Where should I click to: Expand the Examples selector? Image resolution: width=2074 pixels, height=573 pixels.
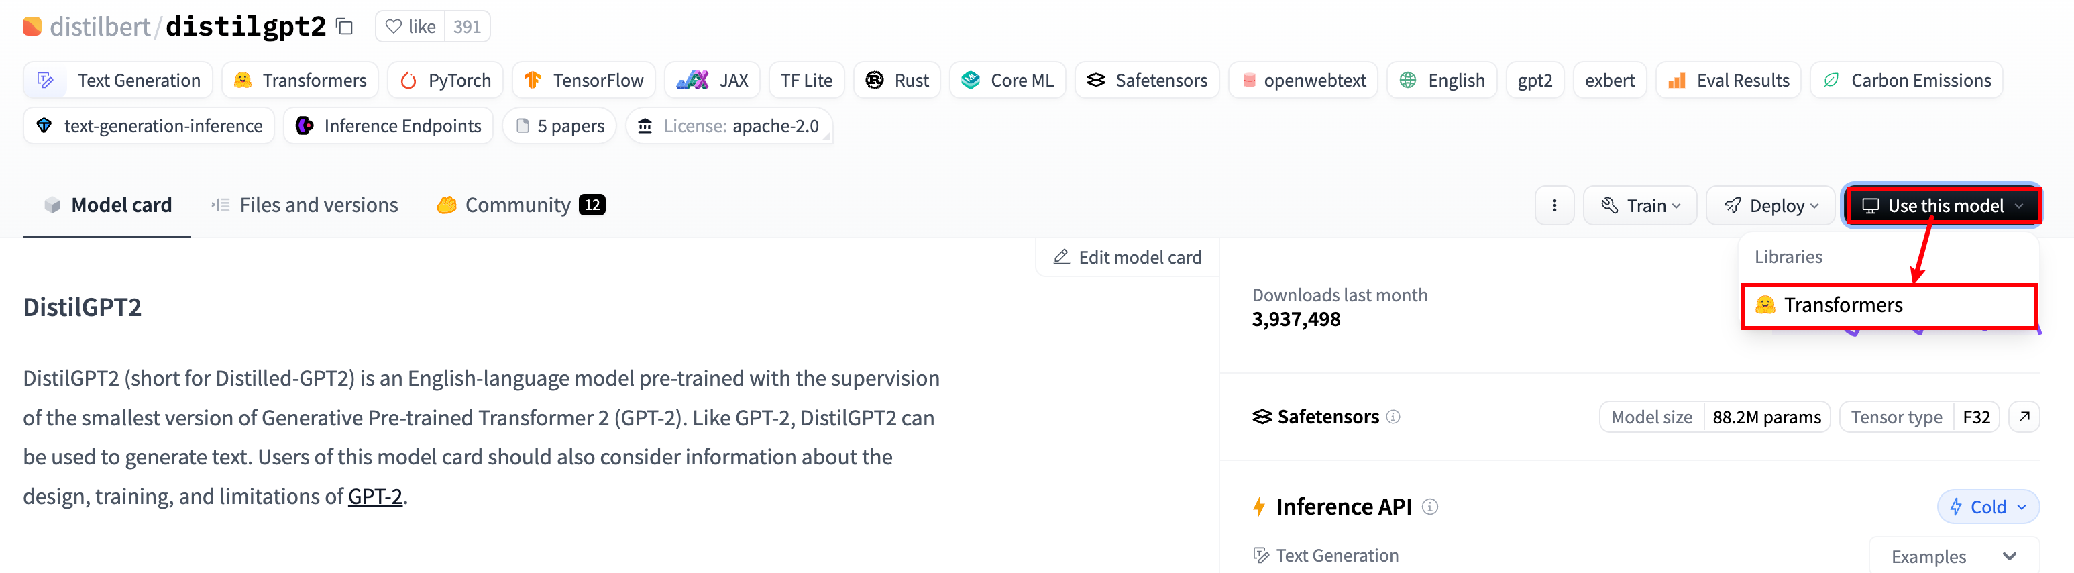click(x=1953, y=556)
